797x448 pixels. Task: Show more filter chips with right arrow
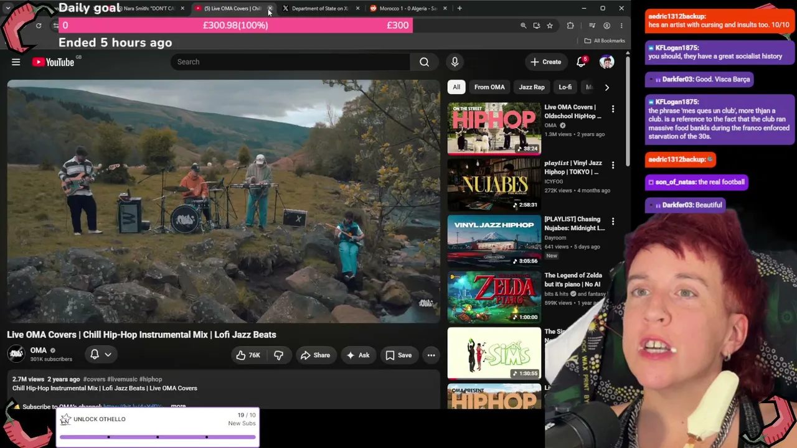(x=607, y=87)
